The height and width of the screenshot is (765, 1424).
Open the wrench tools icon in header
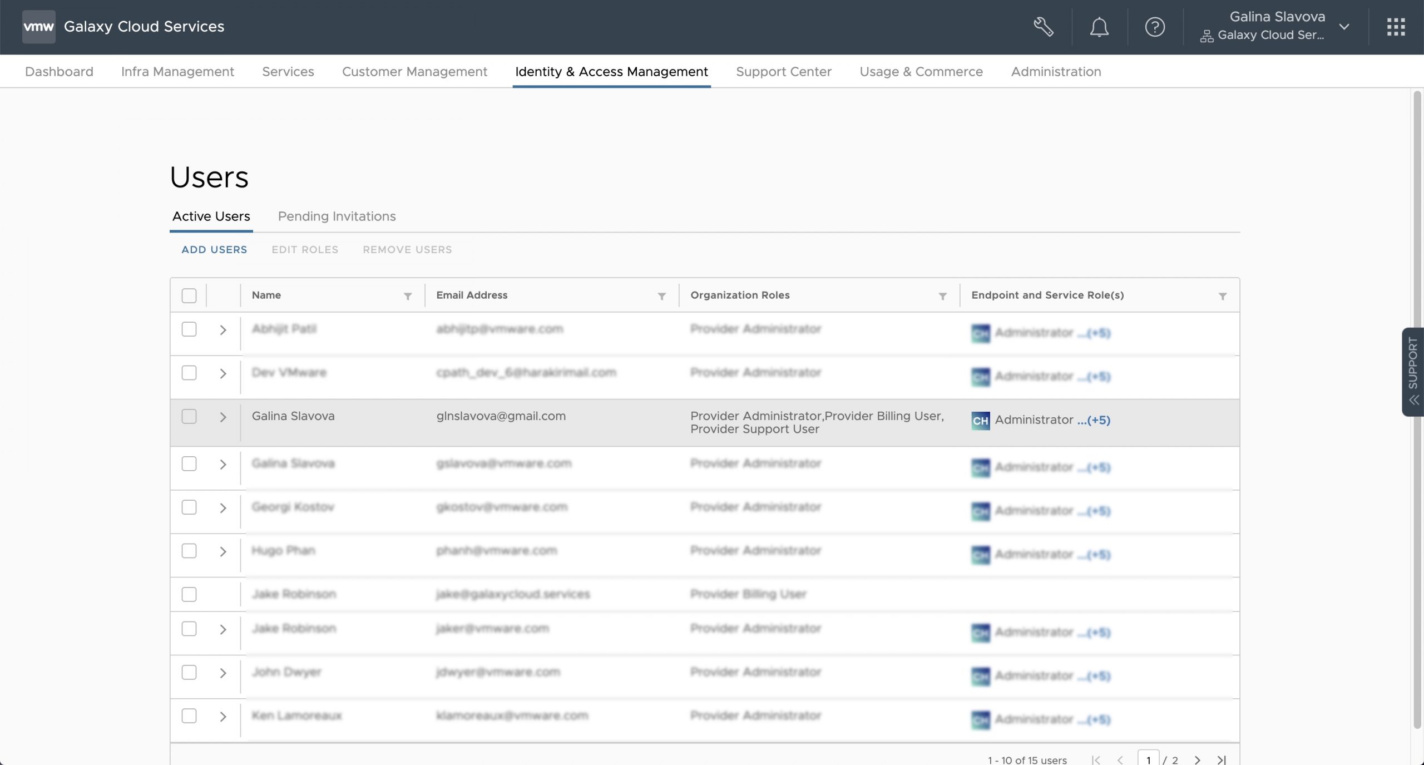(x=1043, y=27)
